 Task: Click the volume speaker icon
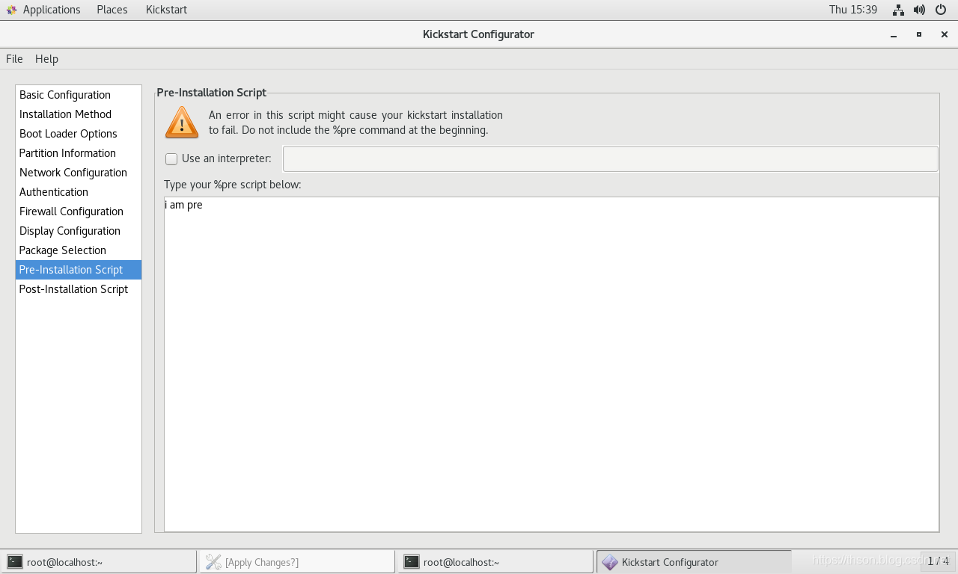920,10
